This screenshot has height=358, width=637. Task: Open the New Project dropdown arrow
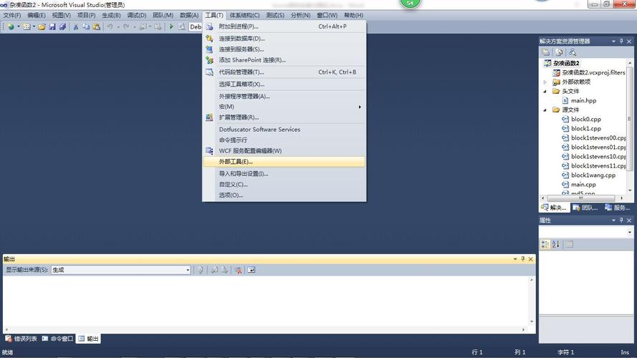click(19, 26)
